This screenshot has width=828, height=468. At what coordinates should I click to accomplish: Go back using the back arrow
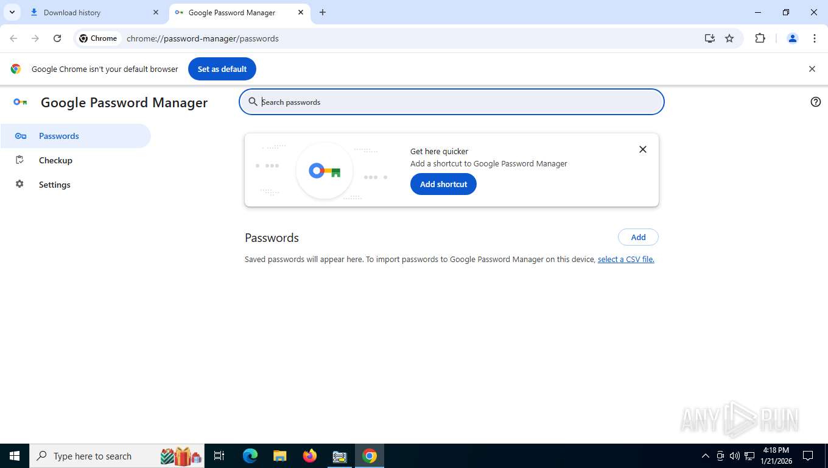tap(13, 38)
